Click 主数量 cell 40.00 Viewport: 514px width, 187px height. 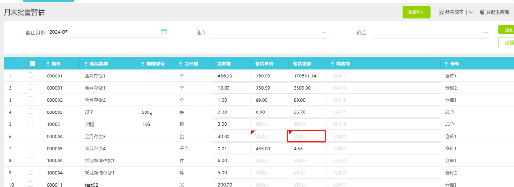click(231, 136)
